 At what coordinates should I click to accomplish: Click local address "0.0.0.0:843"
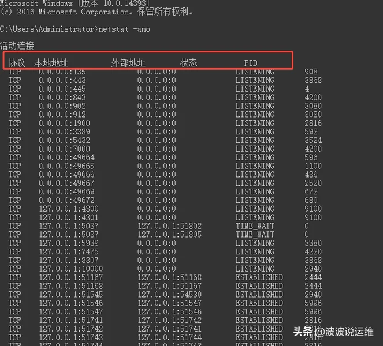(62, 97)
